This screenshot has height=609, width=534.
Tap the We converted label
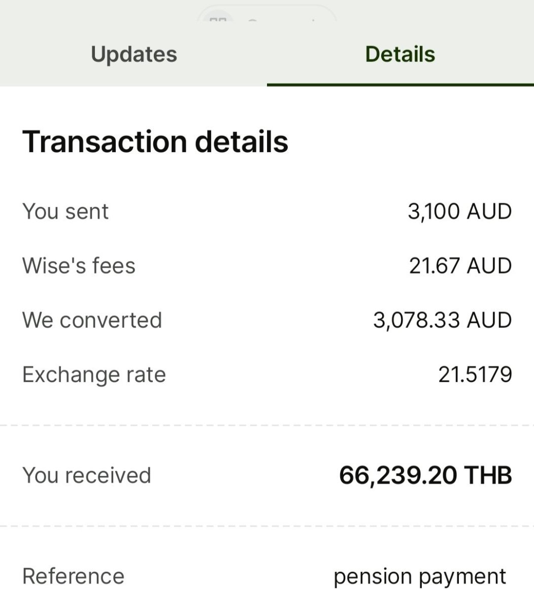[92, 320]
